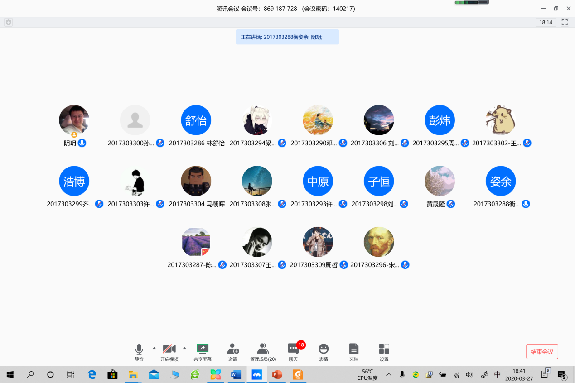Open the 表情 emoji reactions icon
The height and width of the screenshot is (383, 575).
pos(323,349)
